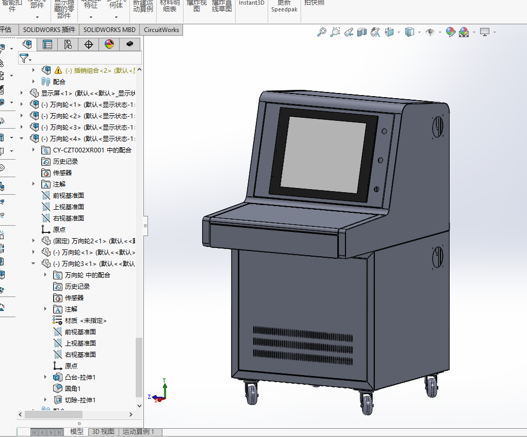Click the feature tree horizontal scrollbar right arrow

coord(131,414)
